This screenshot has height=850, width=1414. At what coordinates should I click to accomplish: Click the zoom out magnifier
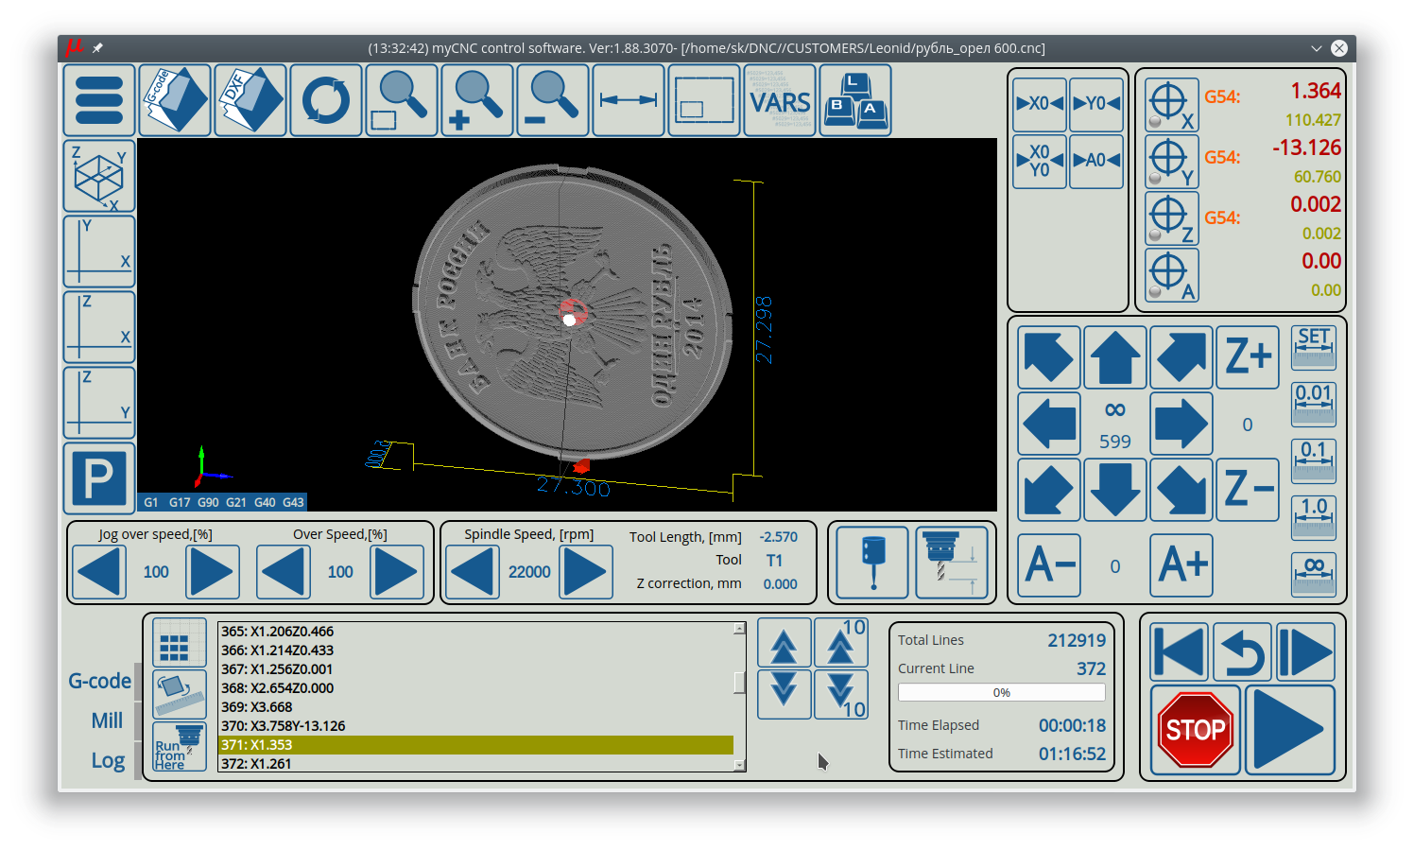(553, 100)
